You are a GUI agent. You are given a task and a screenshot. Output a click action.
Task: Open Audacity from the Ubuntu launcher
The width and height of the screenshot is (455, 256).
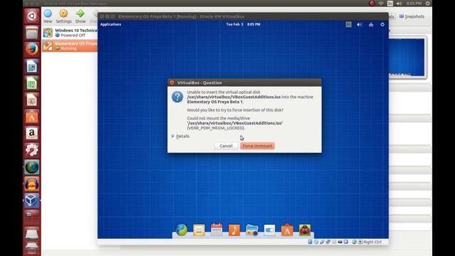tap(31, 183)
